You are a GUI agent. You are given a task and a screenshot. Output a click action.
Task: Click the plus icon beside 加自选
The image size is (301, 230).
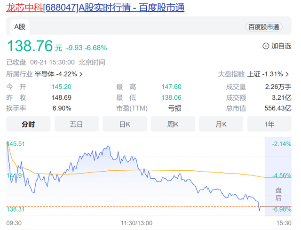(266, 46)
